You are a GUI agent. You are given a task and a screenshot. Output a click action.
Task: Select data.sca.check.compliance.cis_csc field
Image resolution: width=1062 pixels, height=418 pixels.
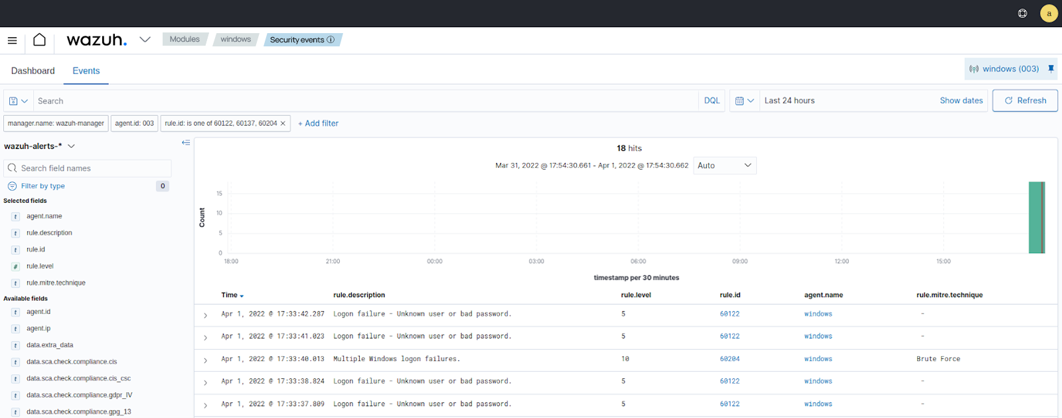pos(78,378)
